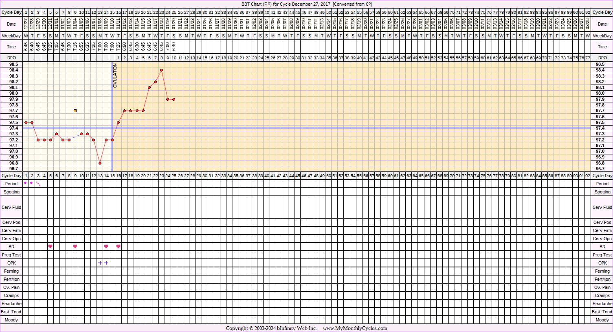
Task: Click the BBT Chart title text
Action: click(306, 4)
